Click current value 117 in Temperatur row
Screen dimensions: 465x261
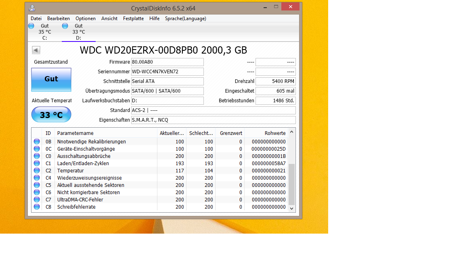tap(180, 171)
